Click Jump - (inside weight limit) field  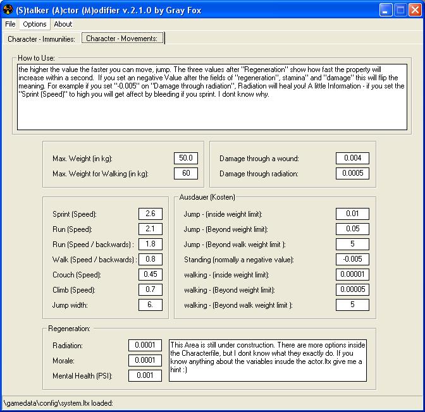pyautogui.click(x=352, y=214)
